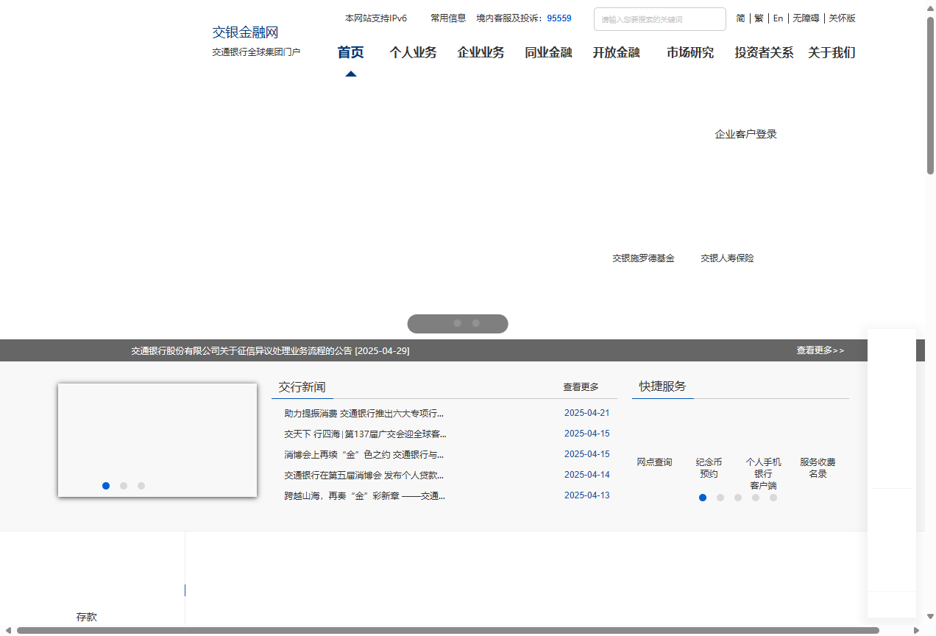The width and height of the screenshot is (936, 636).
Task: Click the horizontal scrollbar left arrow
Action: point(8,630)
